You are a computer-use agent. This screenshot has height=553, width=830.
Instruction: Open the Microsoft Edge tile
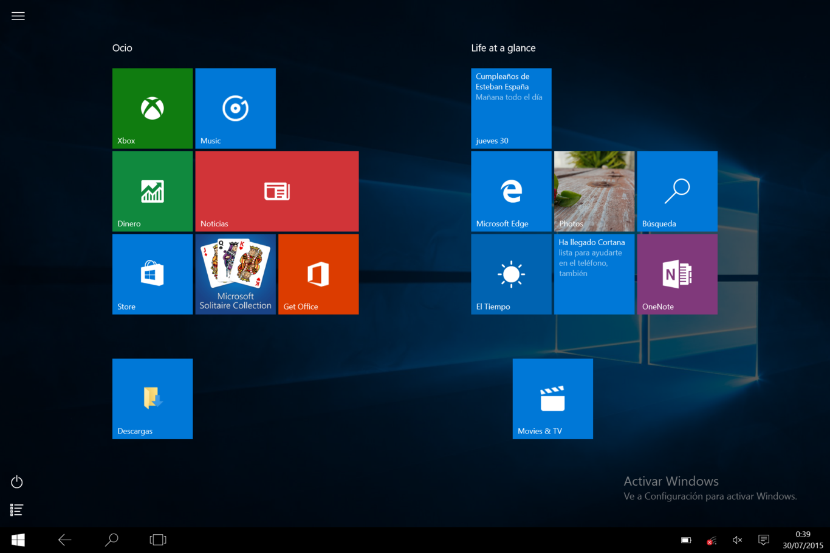511,191
